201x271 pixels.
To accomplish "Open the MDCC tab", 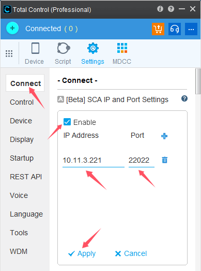I will tap(122, 54).
